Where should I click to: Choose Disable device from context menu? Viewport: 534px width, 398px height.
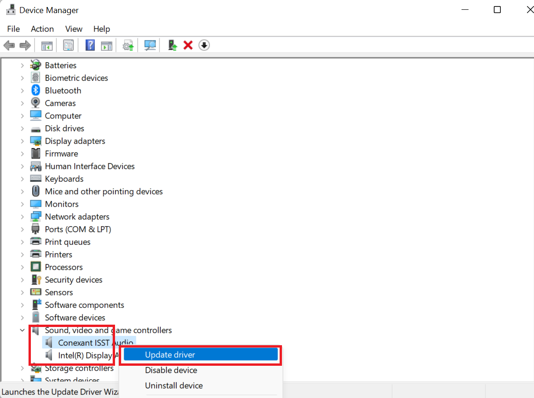(x=201, y=370)
